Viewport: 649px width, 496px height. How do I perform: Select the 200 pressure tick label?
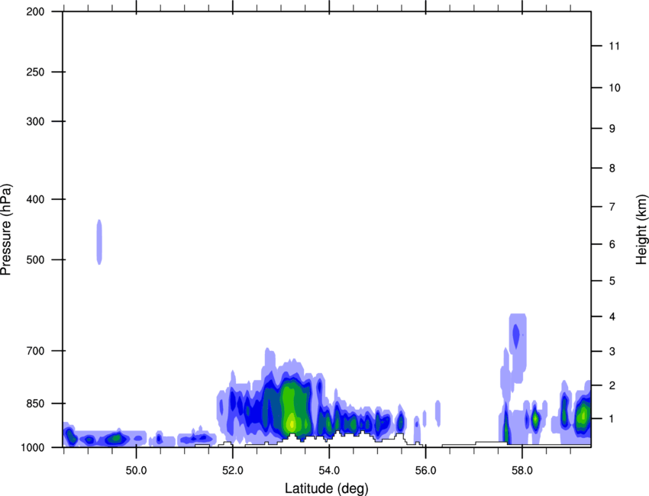point(35,11)
